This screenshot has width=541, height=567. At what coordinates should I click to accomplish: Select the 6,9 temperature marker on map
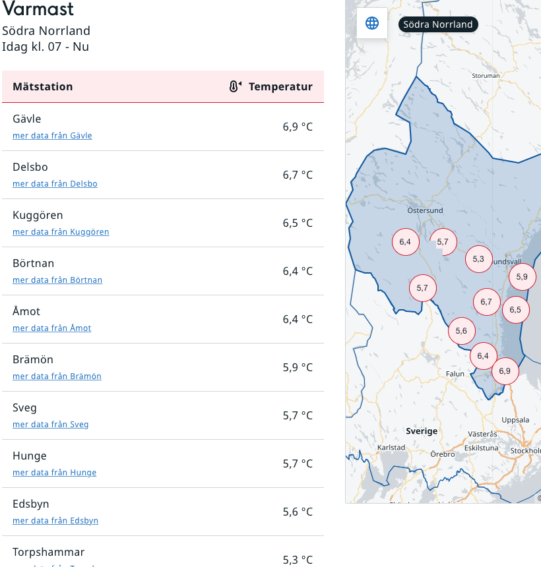pos(505,371)
